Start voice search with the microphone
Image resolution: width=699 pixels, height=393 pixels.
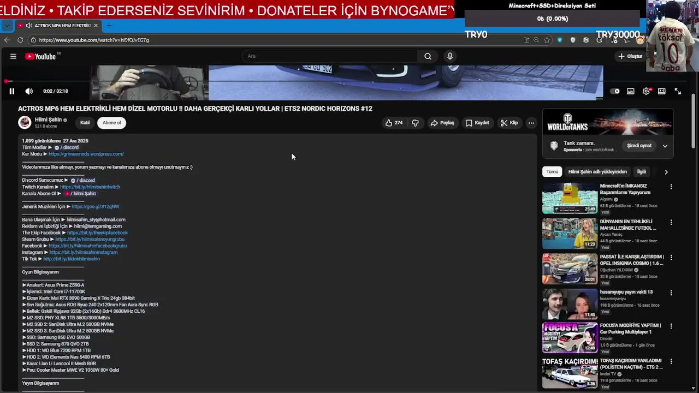[450, 56]
